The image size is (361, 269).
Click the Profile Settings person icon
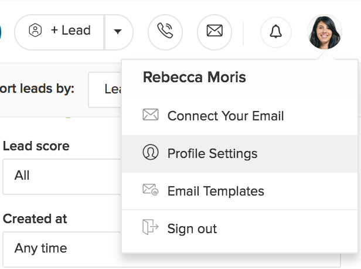click(151, 153)
